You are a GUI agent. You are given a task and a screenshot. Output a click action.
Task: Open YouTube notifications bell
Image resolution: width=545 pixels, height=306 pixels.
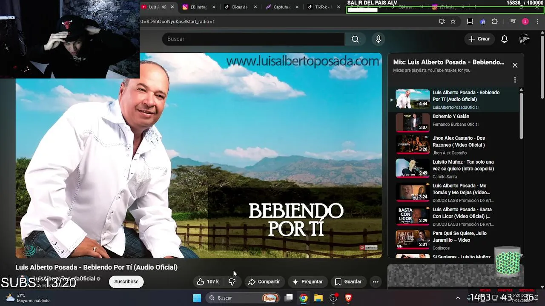(505, 39)
